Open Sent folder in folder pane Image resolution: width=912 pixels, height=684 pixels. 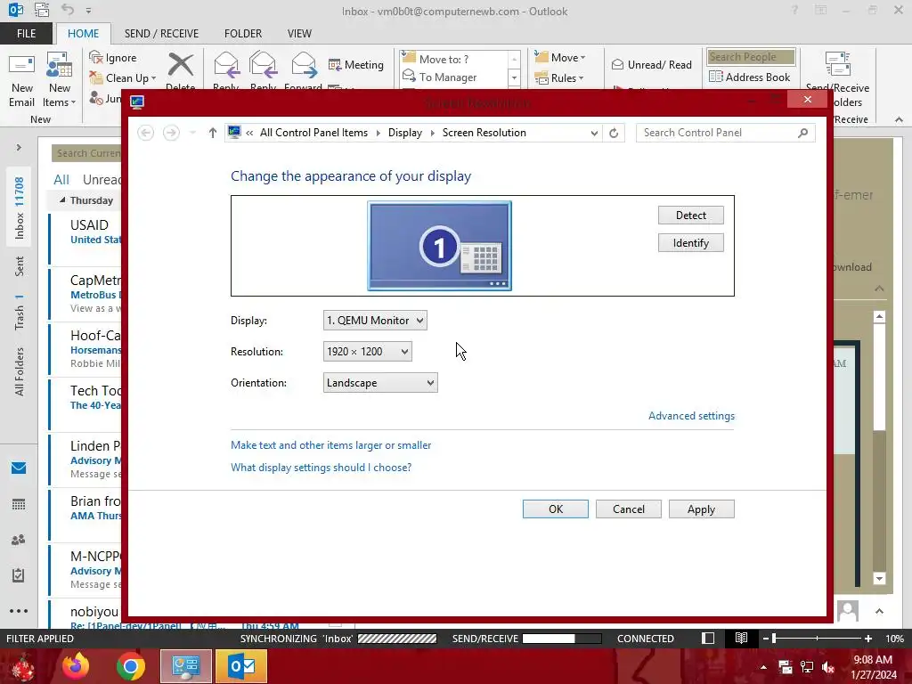click(20, 266)
